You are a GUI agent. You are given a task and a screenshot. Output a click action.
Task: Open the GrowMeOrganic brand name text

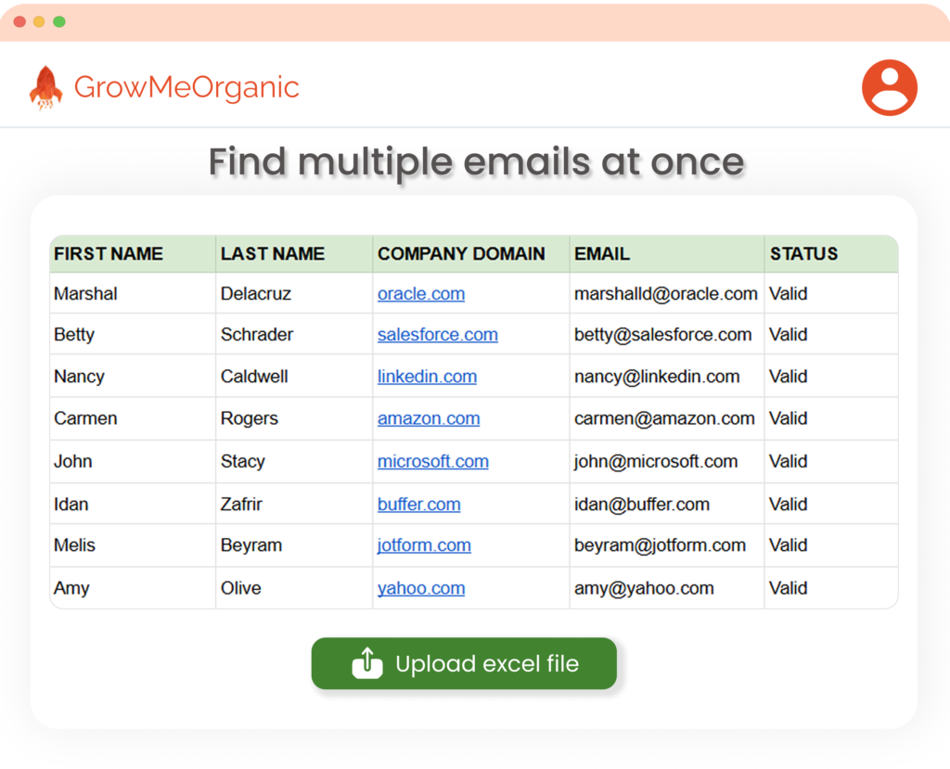pyautogui.click(x=186, y=87)
